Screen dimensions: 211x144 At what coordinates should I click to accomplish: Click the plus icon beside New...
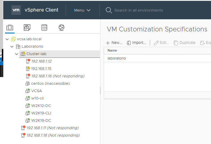point(108,43)
